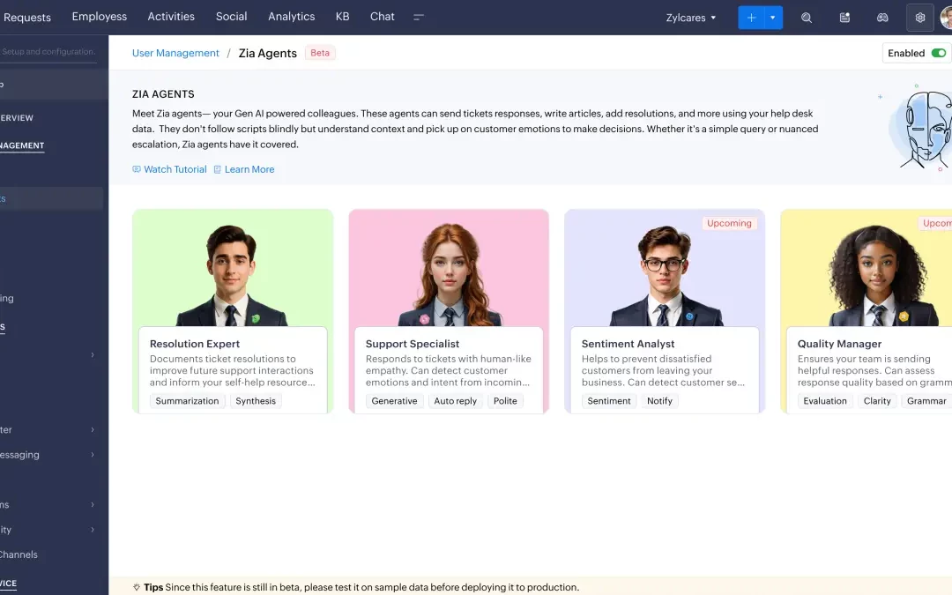The width and height of the screenshot is (952, 595).
Task: Click the gear settings icon
Action: [x=919, y=18]
